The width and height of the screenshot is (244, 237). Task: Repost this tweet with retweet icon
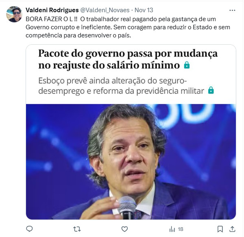tap(77, 229)
